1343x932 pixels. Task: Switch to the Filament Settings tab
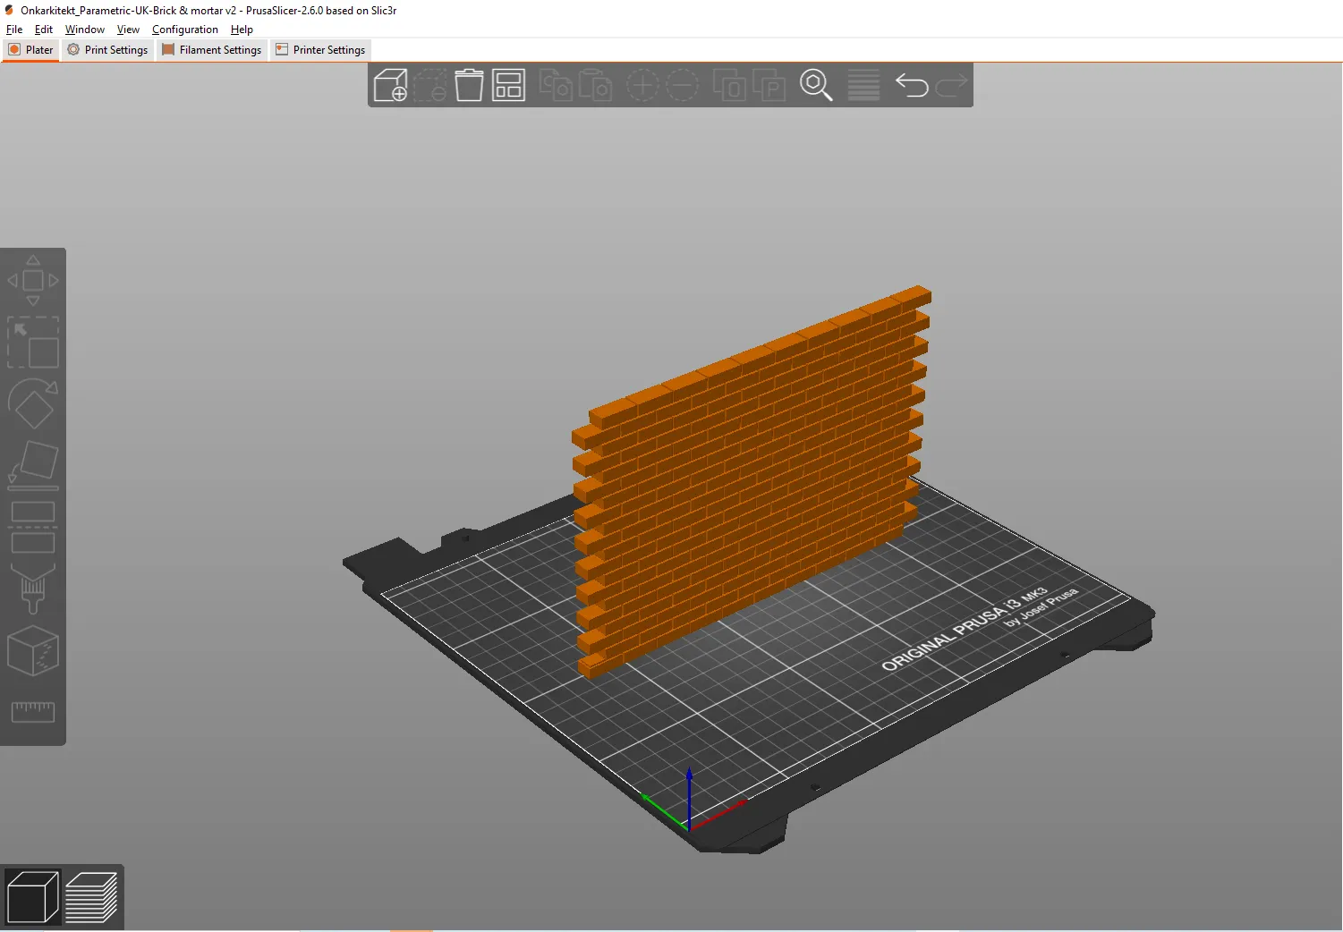pyautogui.click(x=212, y=49)
